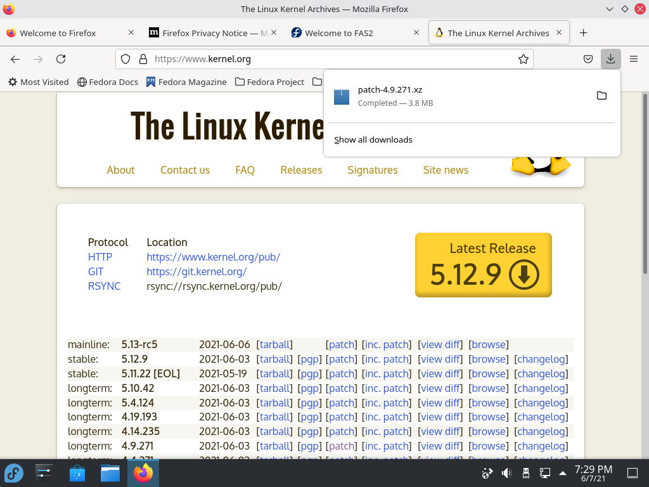Screen dimensions: 649x487
Task: Open Most Visited bookmarks folder
Action: 39,82
